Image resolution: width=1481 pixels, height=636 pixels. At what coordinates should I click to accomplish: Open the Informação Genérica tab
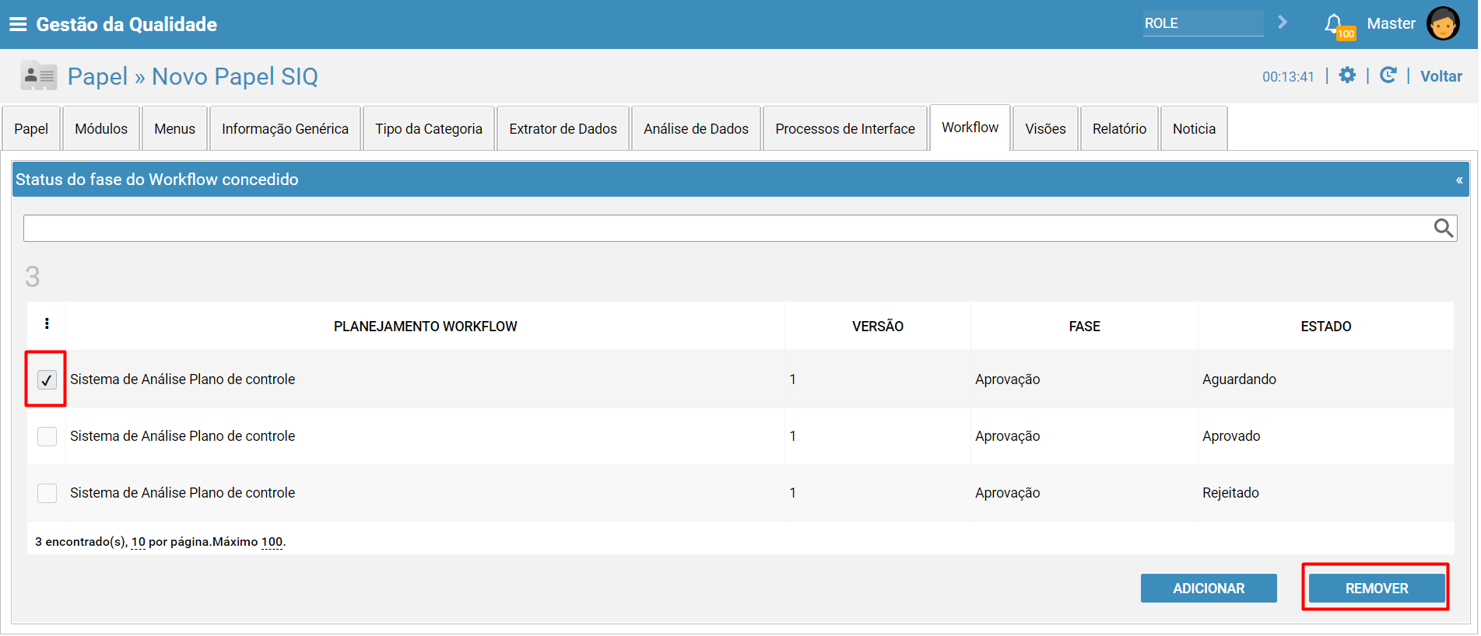pos(285,128)
